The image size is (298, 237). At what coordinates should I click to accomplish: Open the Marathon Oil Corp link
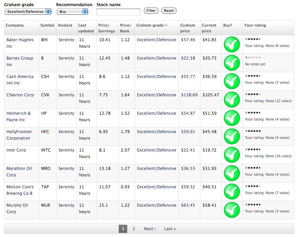click(19, 172)
